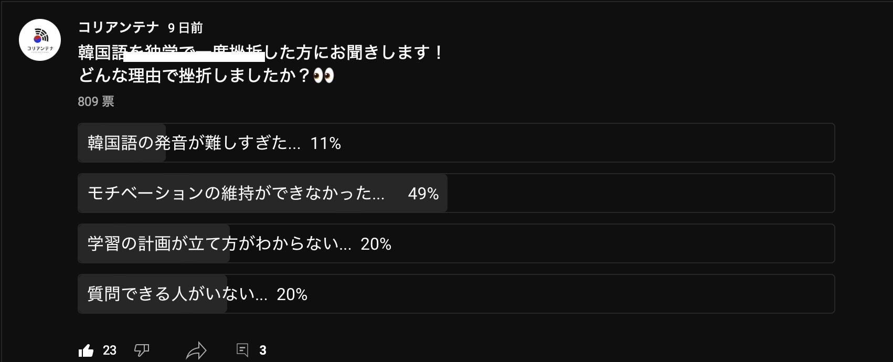893x362 pixels.
Task: Click the コリアンテナ channel avatar
Action: tap(40, 40)
